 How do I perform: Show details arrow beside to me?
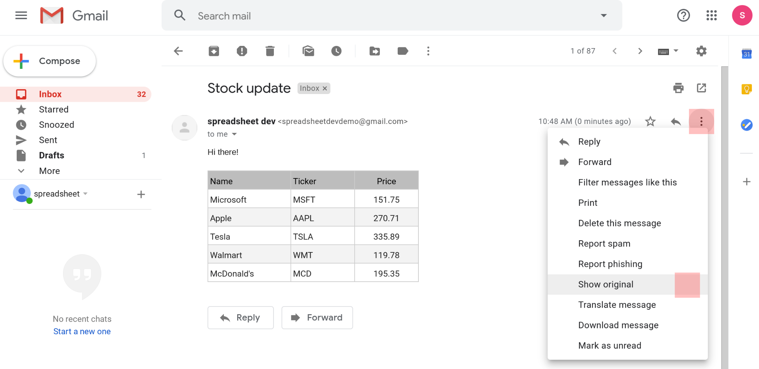click(x=234, y=134)
